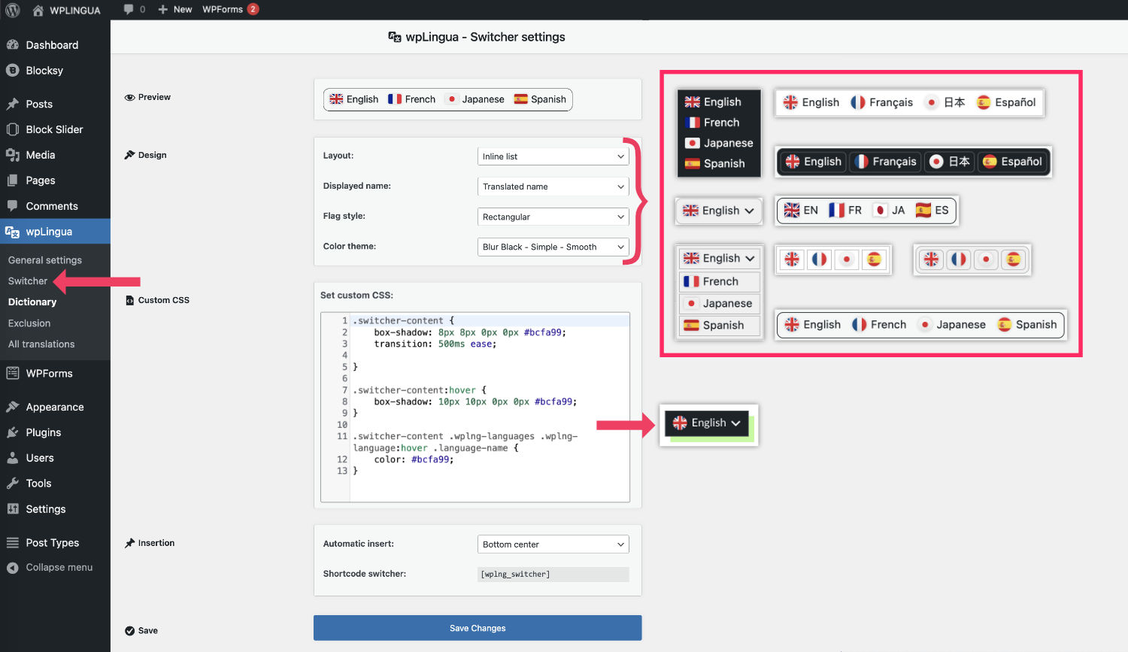Click the WPForms sidebar icon

[x=13, y=373]
